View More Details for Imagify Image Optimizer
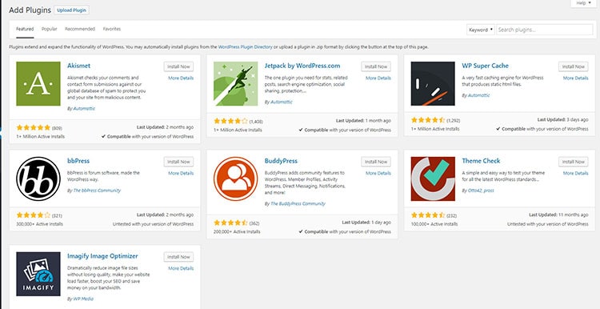 coord(181,268)
